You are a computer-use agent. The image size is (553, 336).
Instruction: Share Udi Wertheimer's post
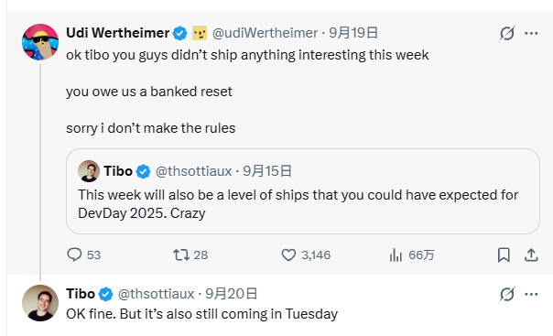click(x=531, y=255)
